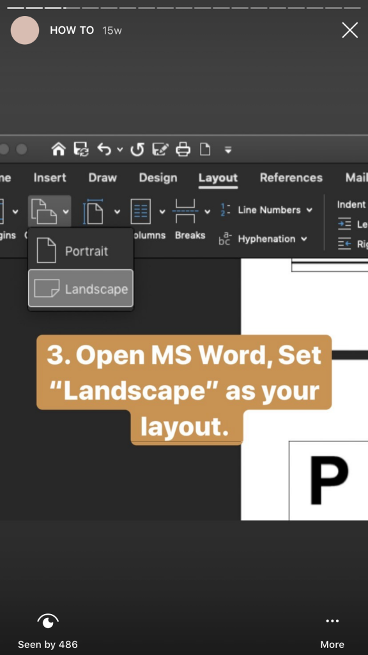The height and width of the screenshot is (655, 368).
Task: Click the story progress bar at top
Action: point(184,8)
